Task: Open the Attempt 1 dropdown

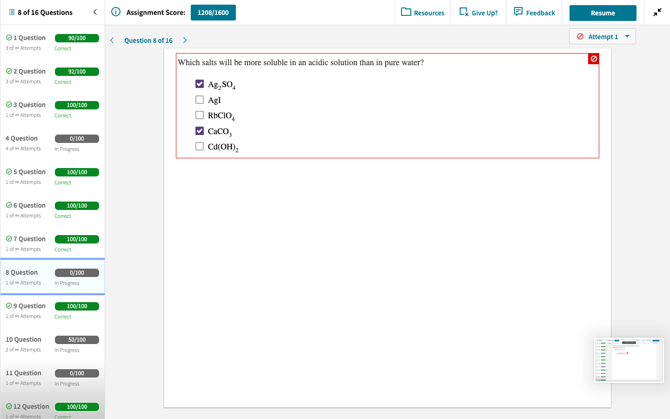Action: point(602,36)
